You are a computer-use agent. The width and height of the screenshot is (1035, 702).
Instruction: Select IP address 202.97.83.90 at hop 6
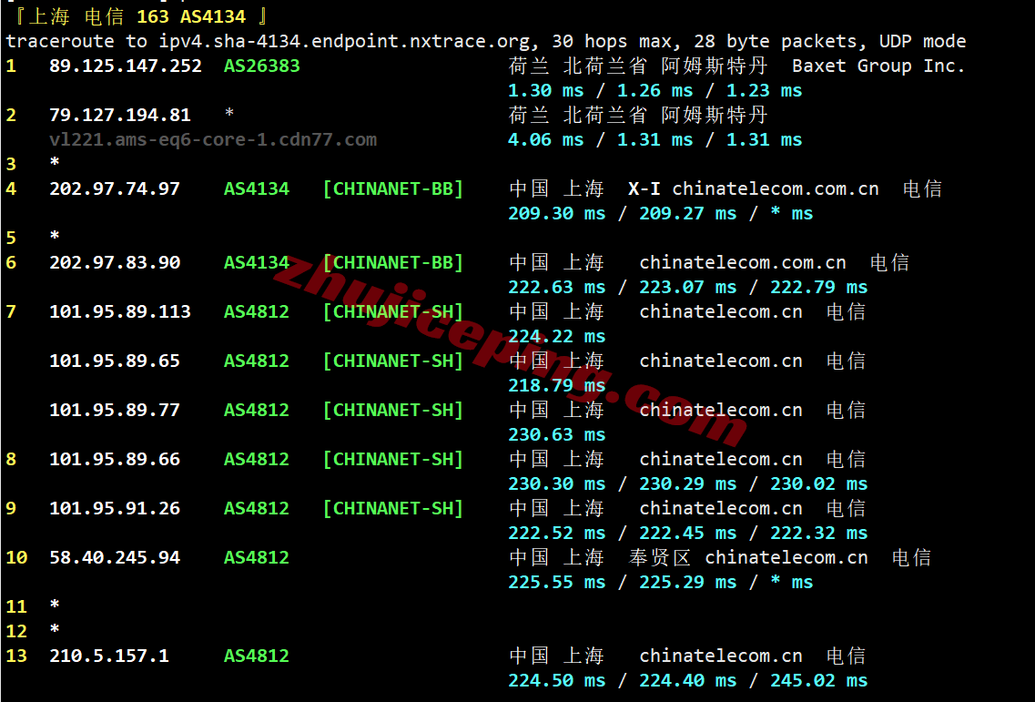(x=115, y=263)
